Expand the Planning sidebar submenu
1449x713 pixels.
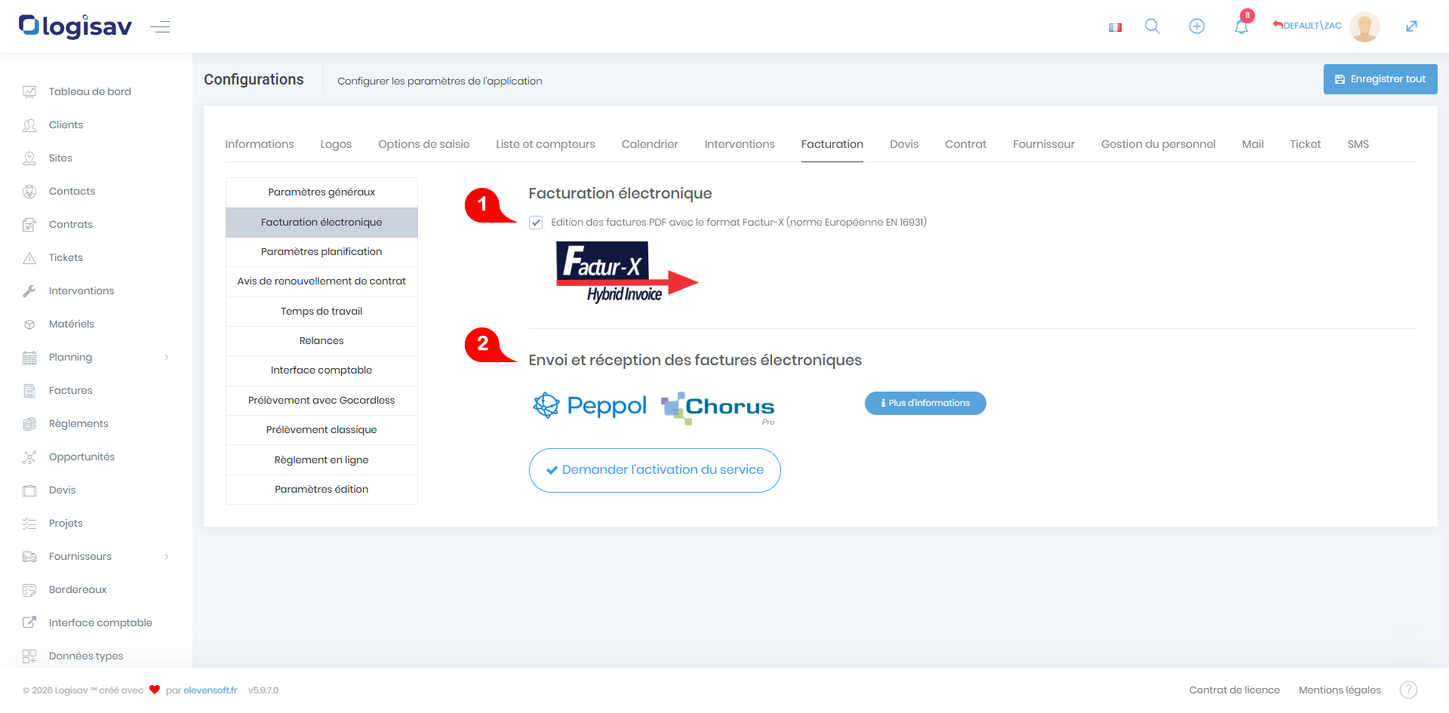point(167,358)
